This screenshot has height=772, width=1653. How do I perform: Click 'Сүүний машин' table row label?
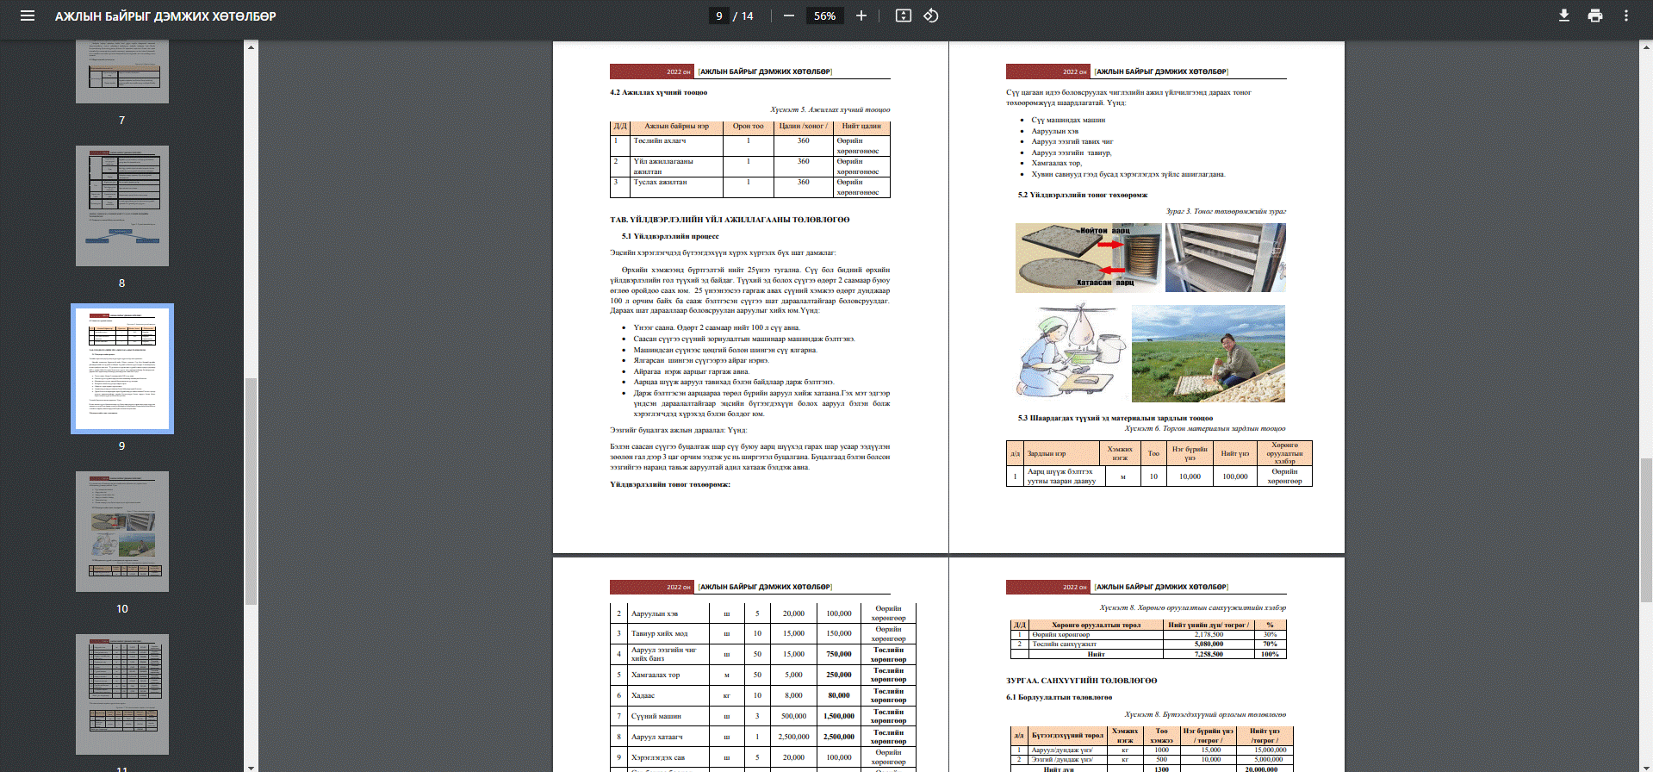coord(656,716)
